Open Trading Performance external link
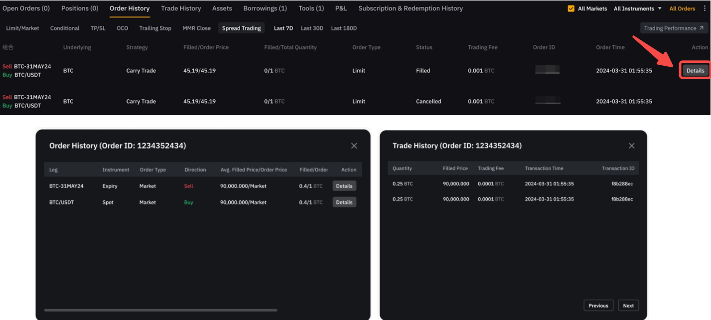This screenshot has width=711, height=320. click(x=674, y=28)
